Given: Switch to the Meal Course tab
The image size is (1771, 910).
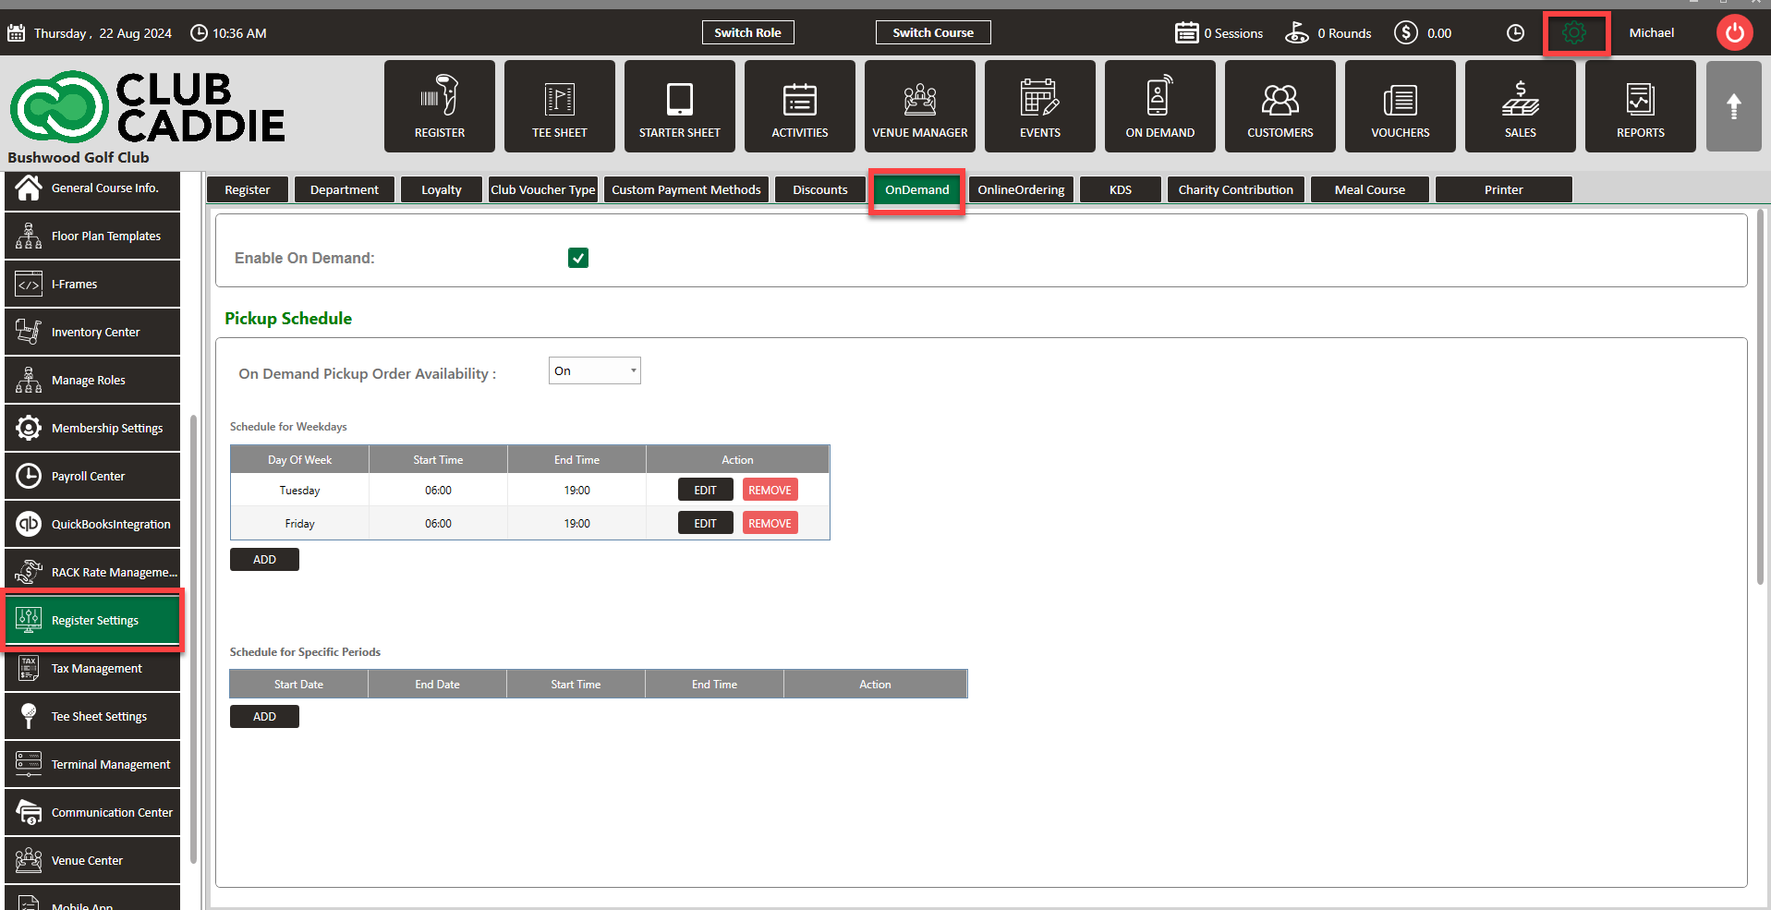Looking at the screenshot, I should point(1370,189).
